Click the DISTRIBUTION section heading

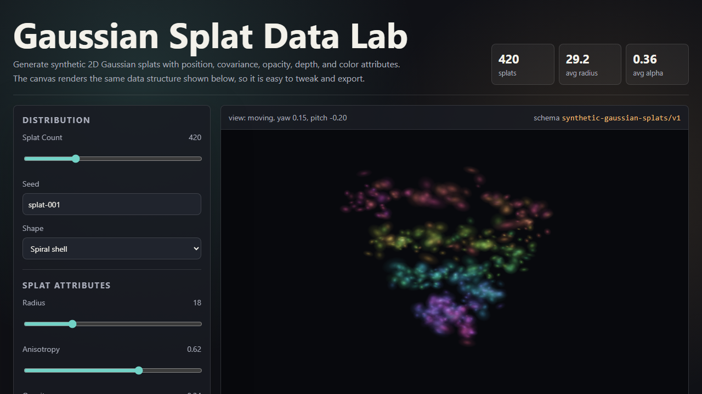click(56, 120)
